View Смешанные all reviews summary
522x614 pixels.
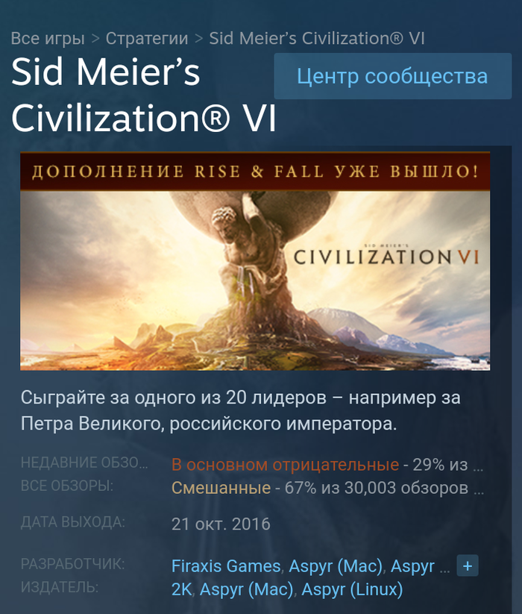pos(221,488)
